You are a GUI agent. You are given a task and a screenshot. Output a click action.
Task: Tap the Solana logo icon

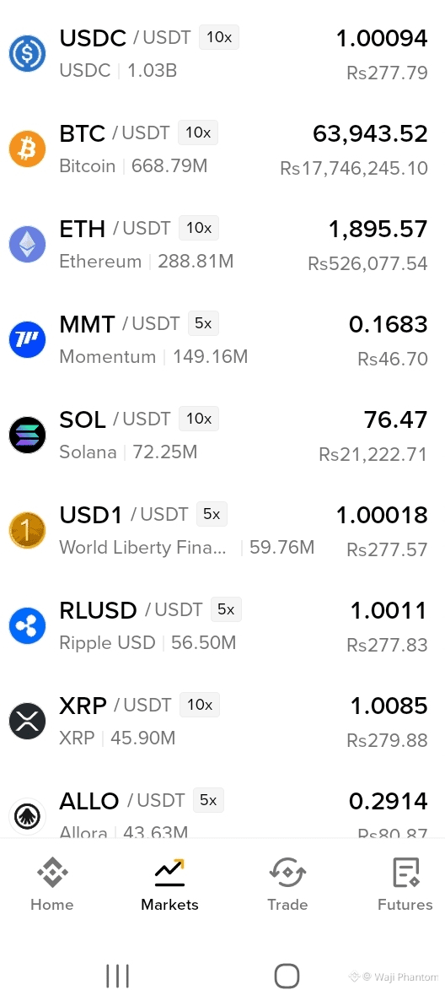pyautogui.click(x=27, y=435)
